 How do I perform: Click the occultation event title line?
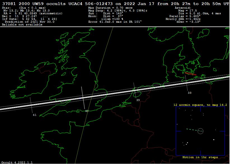[x=115, y=3]
